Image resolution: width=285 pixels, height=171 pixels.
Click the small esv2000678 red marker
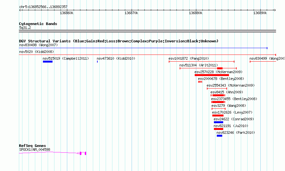pos(200,82)
